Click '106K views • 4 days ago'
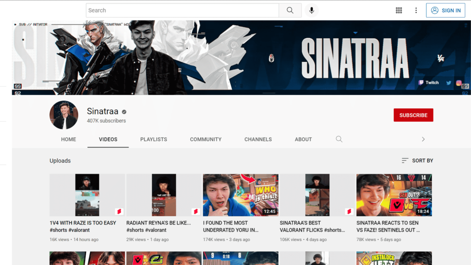Viewport: 471px width, 265px height. tap(303, 240)
